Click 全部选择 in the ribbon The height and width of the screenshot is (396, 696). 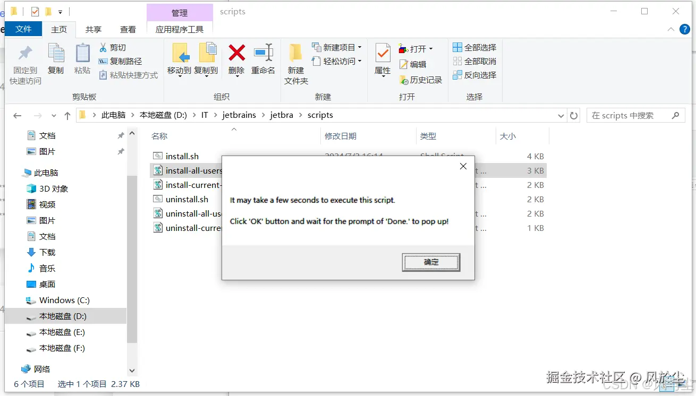click(474, 47)
